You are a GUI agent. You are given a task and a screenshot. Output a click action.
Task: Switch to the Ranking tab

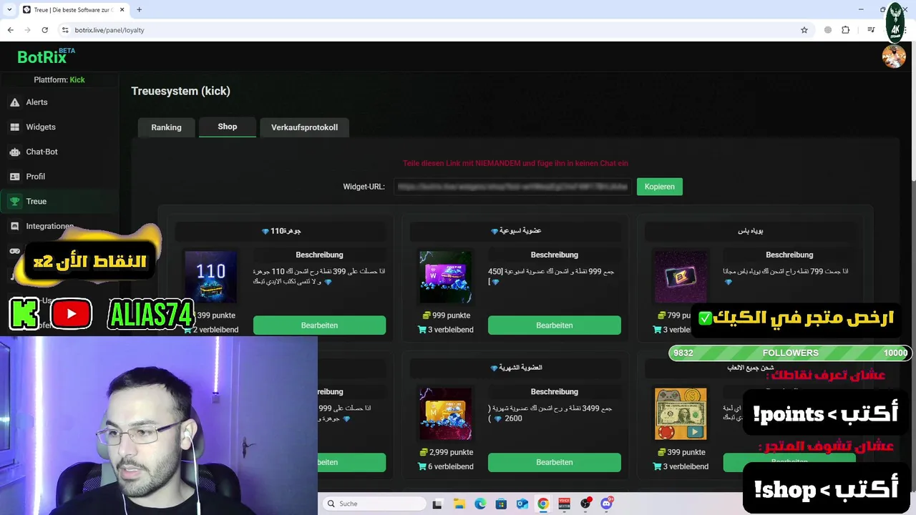coord(166,127)
